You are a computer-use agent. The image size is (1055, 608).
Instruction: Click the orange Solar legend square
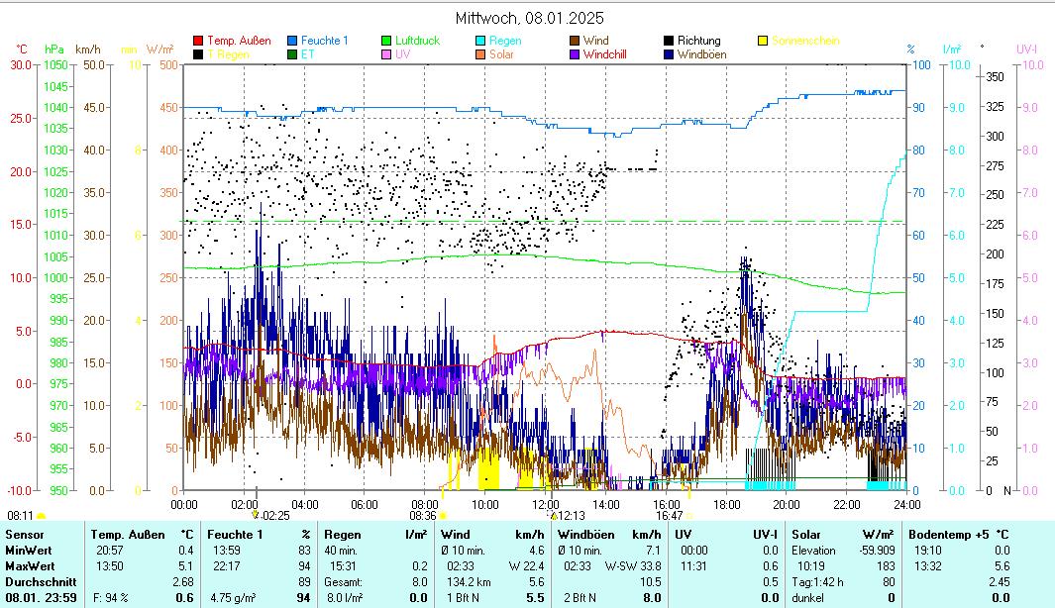click(480, 54)
